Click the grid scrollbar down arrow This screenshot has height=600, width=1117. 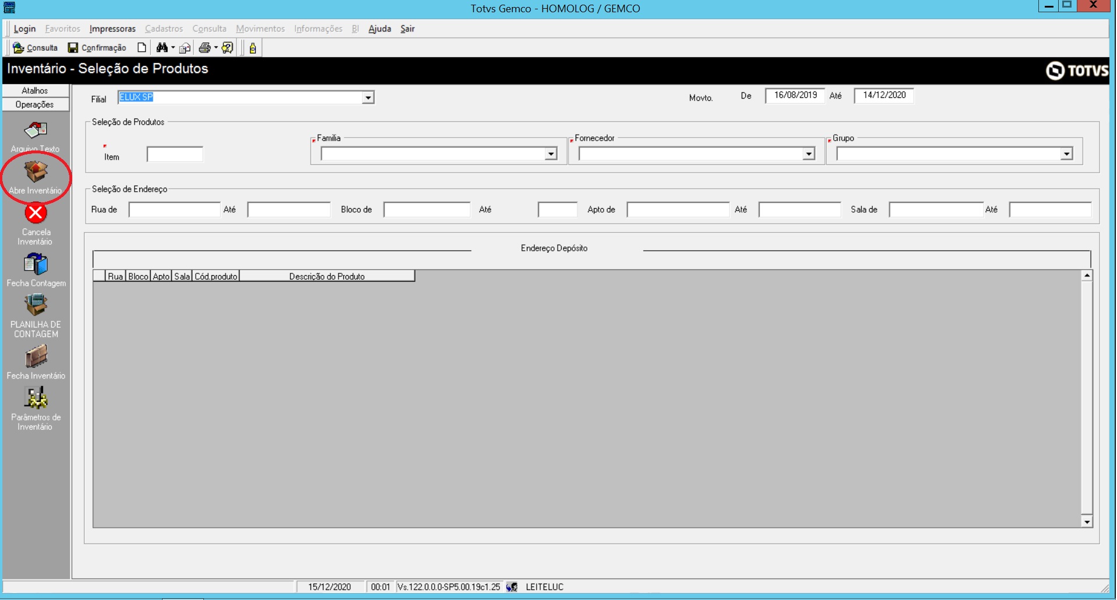click(x=1087, y=522)
